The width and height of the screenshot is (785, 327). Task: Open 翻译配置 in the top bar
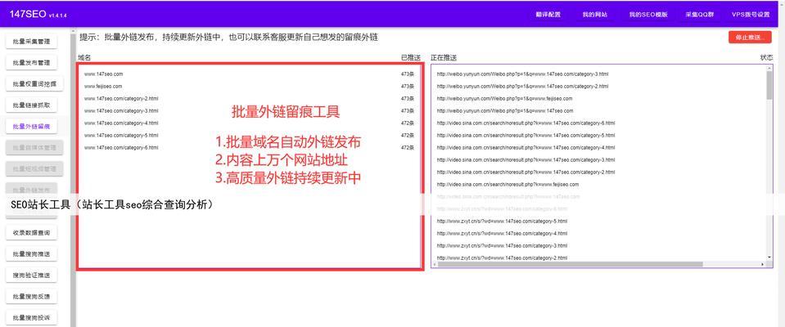coord(548,15)
